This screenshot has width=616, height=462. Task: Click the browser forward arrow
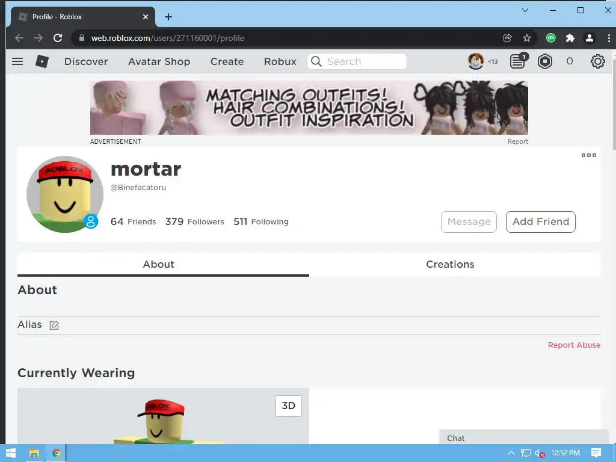click(38, 38)
